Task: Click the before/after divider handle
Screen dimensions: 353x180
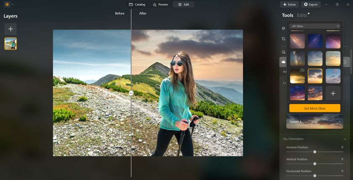Action: [x=131, y=93]
